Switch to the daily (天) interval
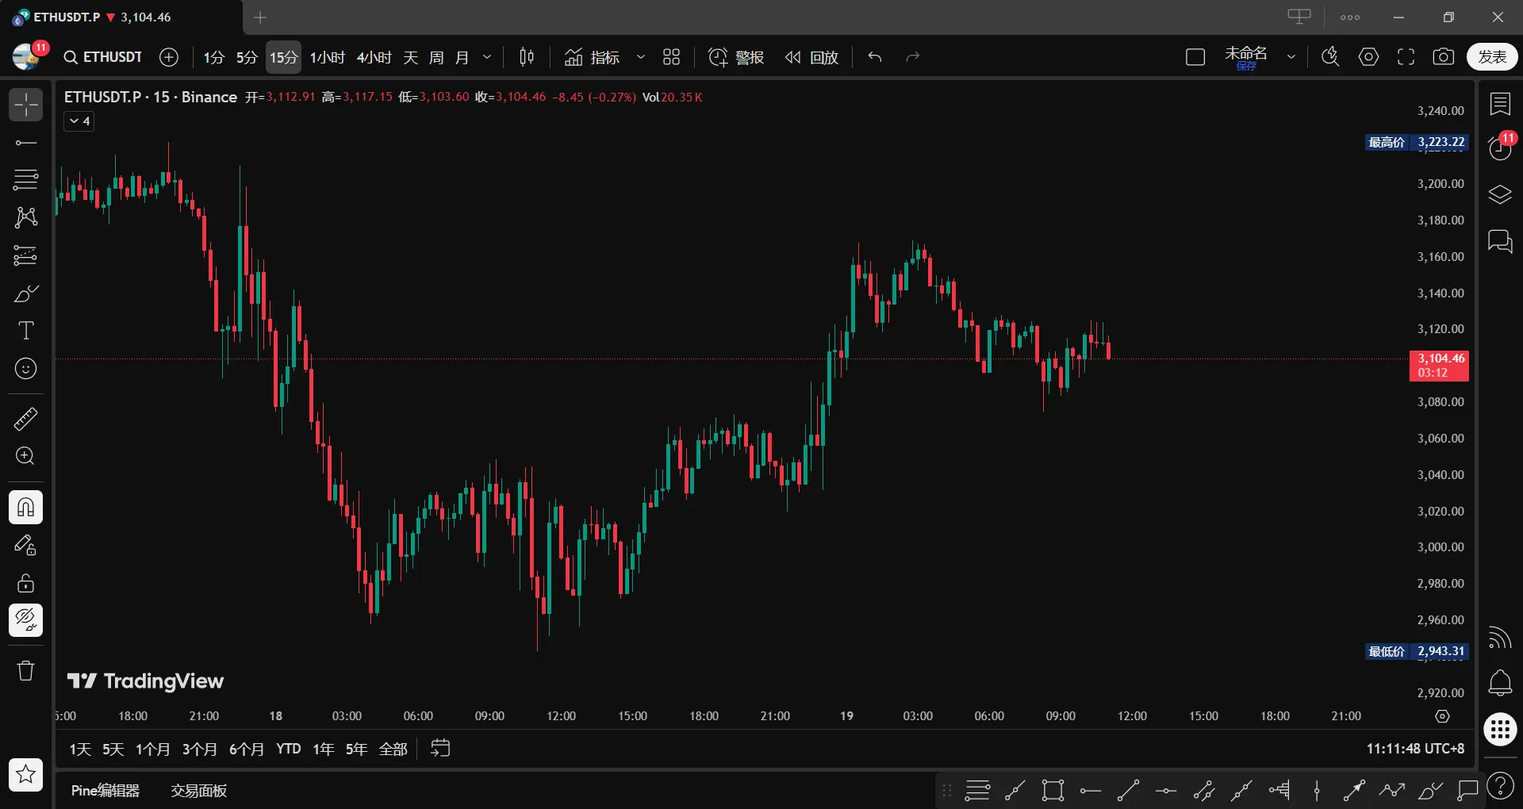1523x809 pixels. [x=411, y=57]
